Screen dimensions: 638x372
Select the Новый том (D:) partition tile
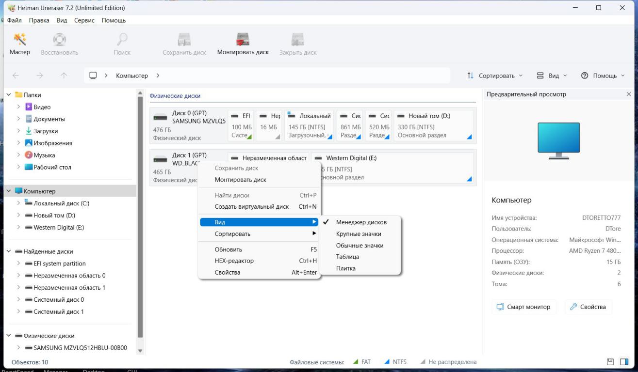tap(434, 125)
